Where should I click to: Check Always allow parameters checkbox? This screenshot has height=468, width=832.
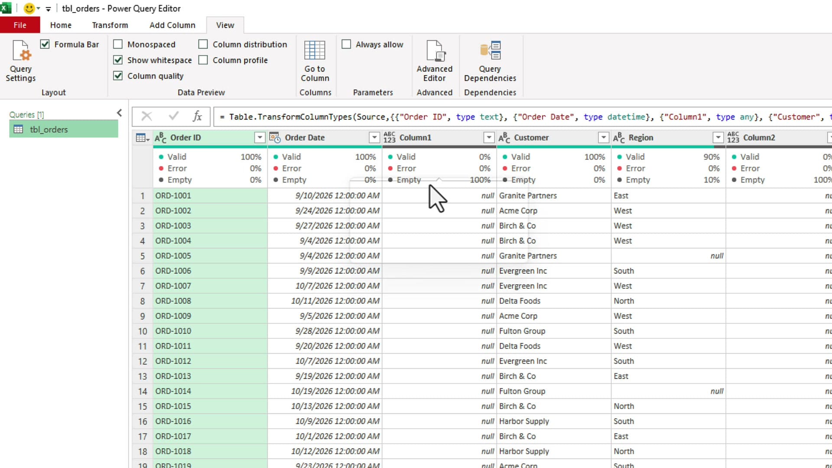point(346,44)
